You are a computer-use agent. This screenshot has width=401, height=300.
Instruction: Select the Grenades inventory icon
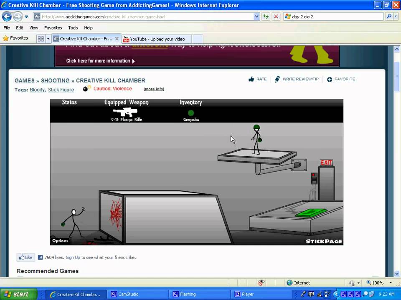point(191,113)
